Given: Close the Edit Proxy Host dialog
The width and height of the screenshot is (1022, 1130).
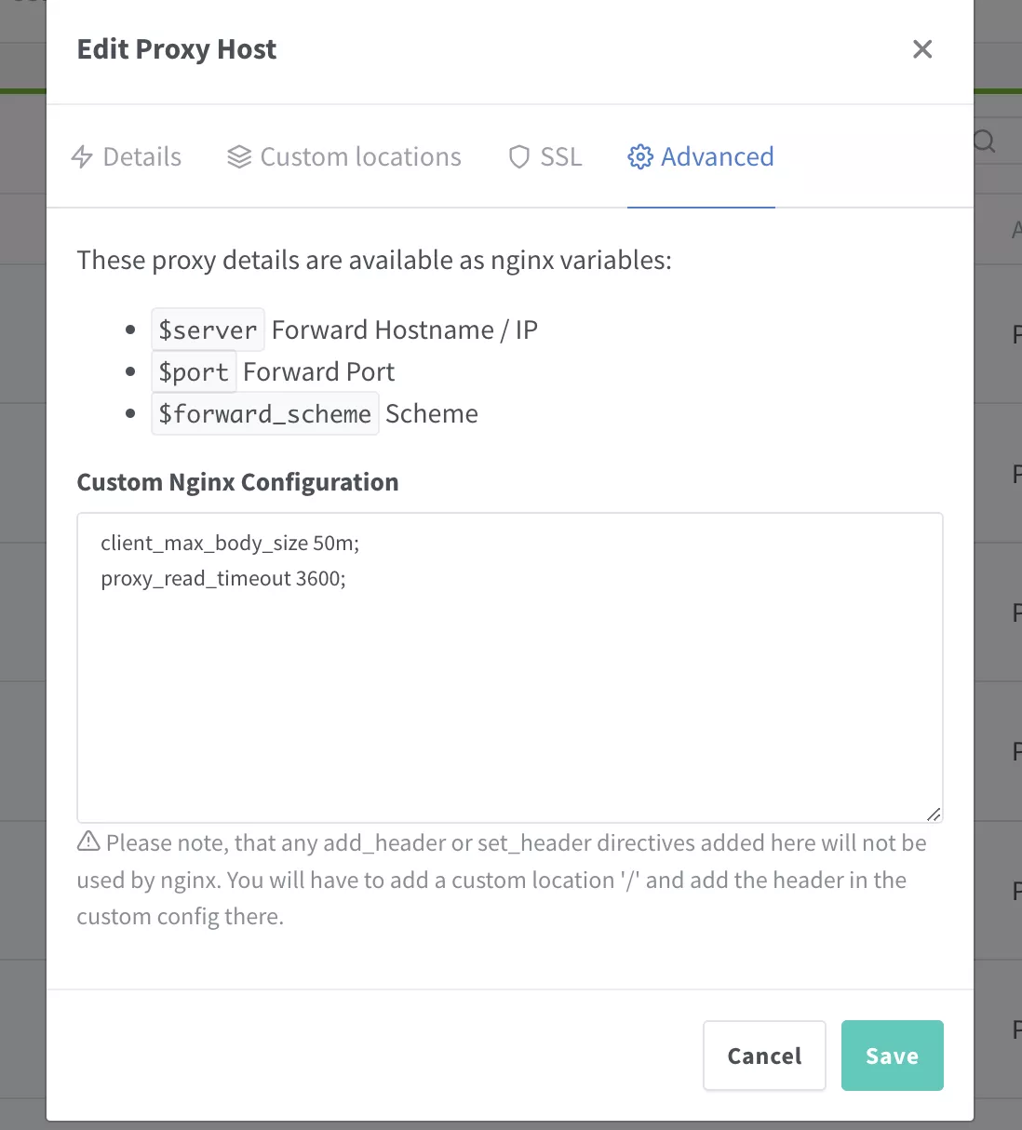Looking at the screenshot, I should tap(921, 49).
